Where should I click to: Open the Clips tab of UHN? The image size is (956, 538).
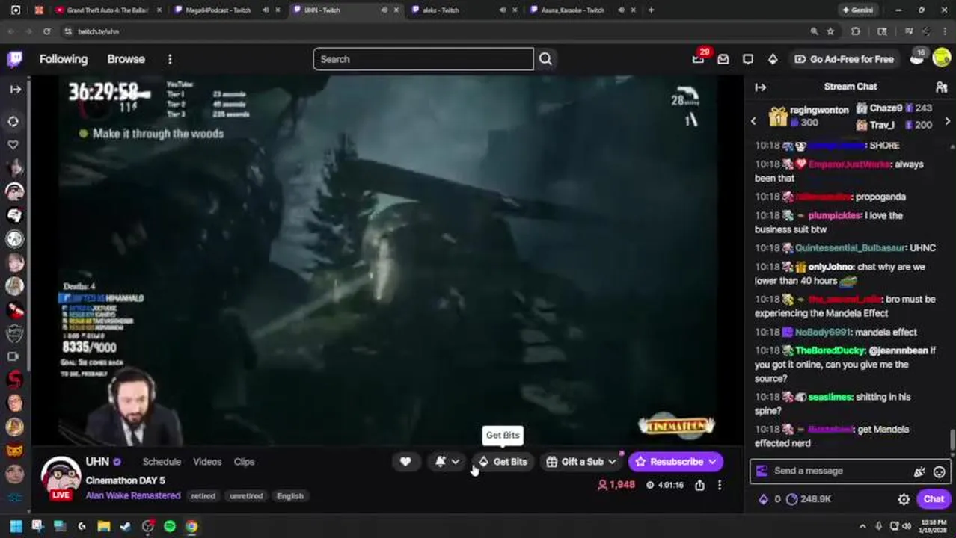(x=244, y=462)
